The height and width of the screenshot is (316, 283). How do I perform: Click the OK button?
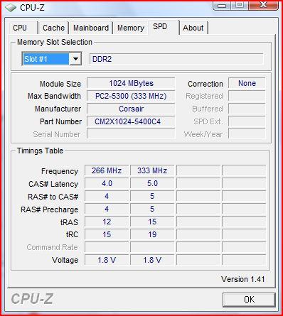(x=249, y=300)
